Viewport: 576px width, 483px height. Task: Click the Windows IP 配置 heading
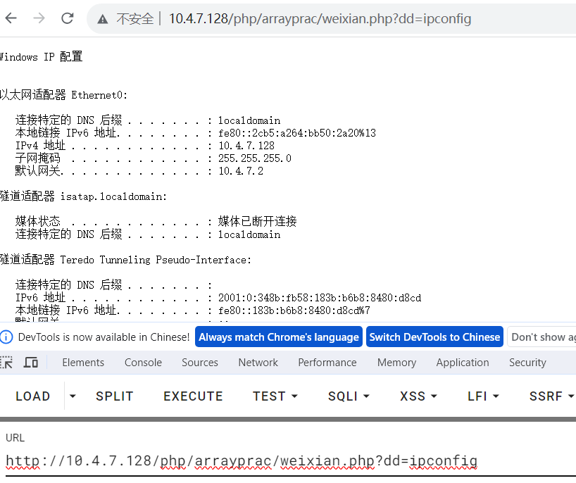[x=41, y=57]
